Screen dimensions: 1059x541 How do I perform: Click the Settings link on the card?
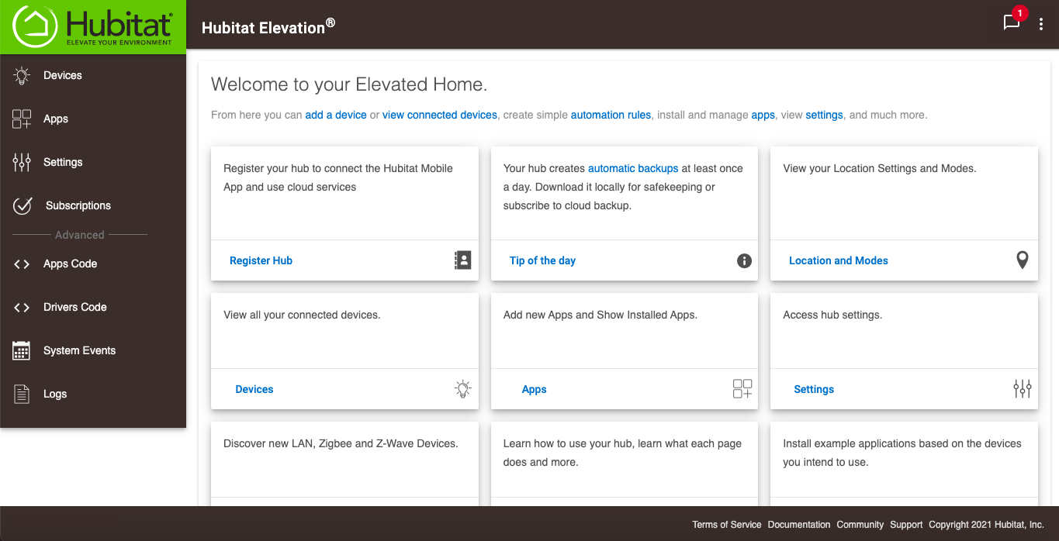[x=814, y=389]
